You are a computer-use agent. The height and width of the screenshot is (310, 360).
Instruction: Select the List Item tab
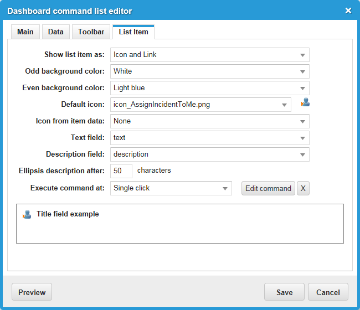(133, 32)
